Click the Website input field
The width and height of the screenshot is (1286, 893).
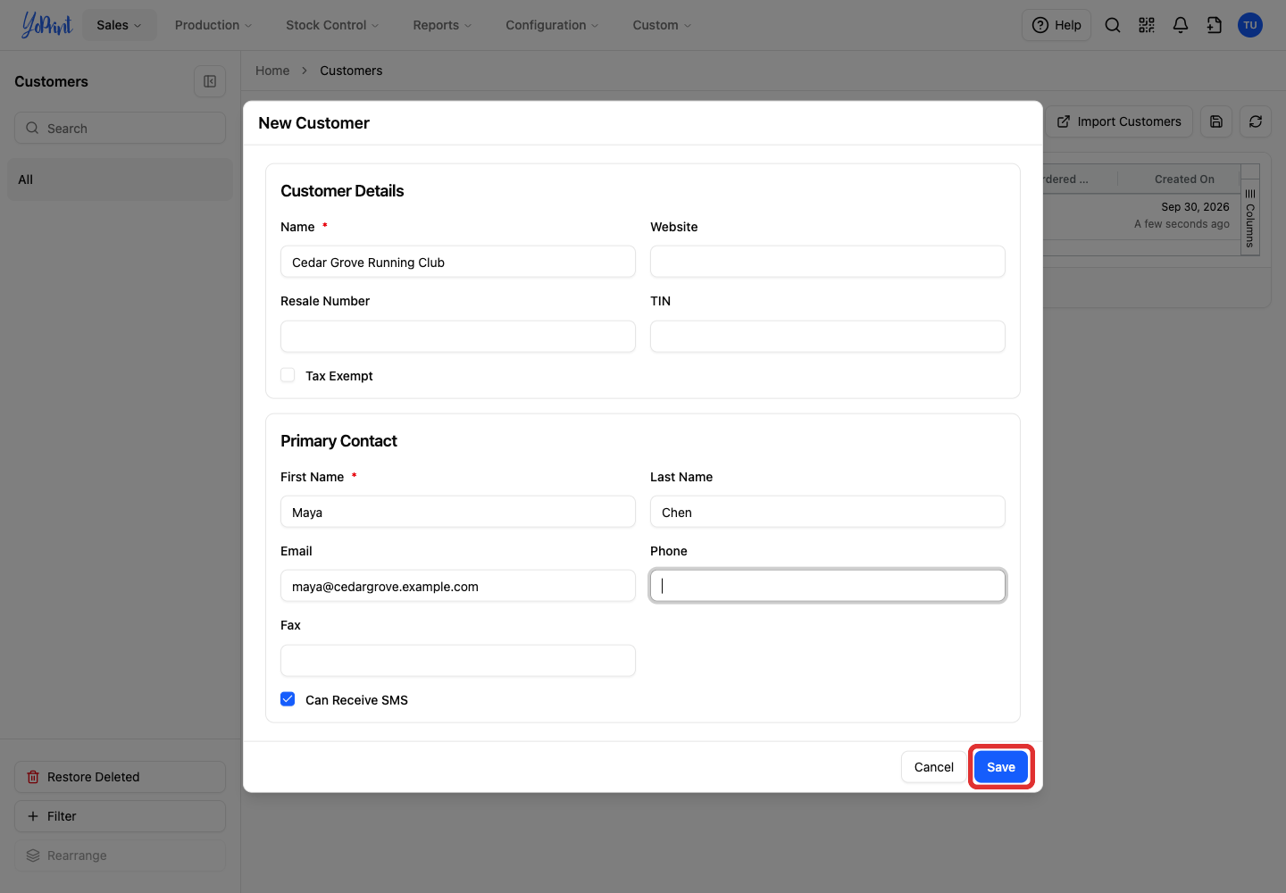click(x=828, y=262)
